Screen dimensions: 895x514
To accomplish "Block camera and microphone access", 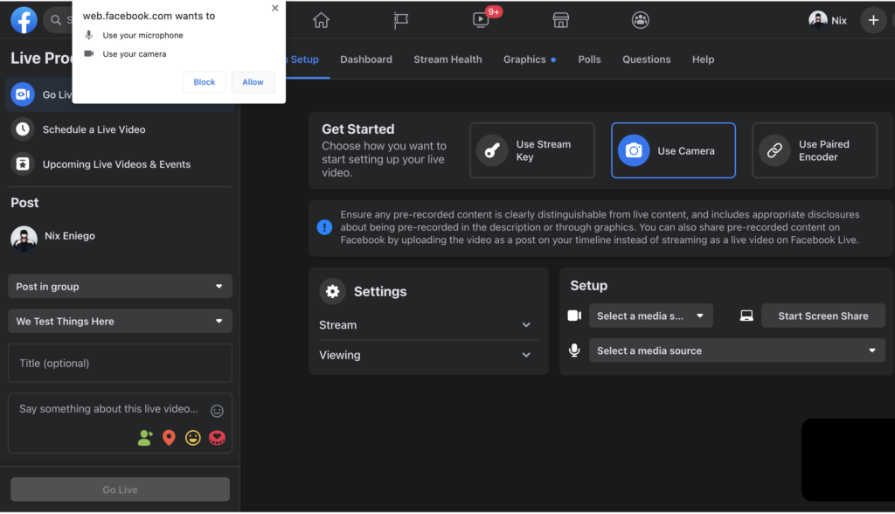I will pyautogui.click(x=205, y=82).
